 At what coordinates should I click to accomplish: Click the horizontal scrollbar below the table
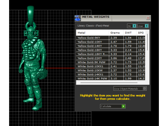tap(109, 83)
